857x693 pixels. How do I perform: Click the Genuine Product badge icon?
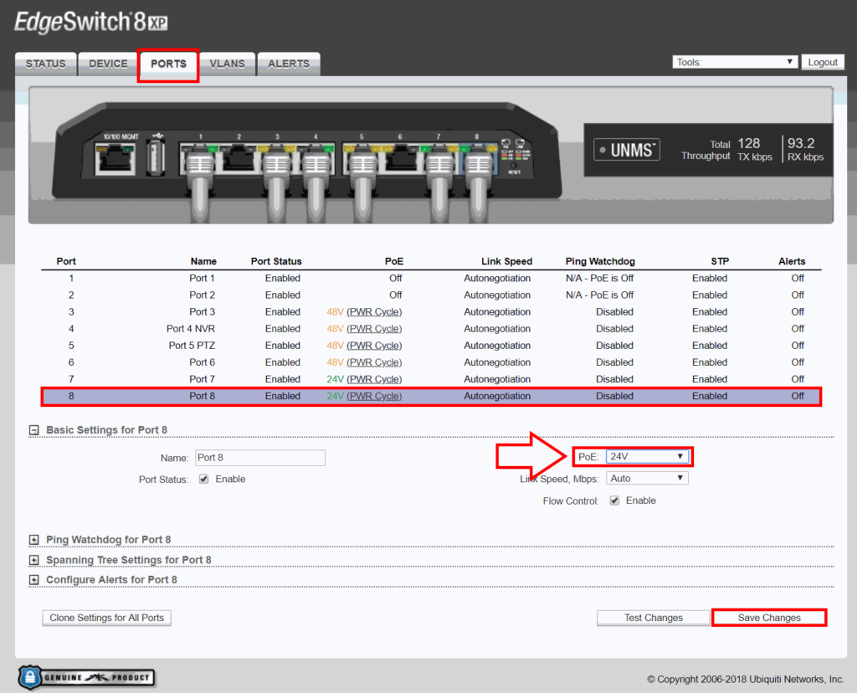(x=86, y=678)
